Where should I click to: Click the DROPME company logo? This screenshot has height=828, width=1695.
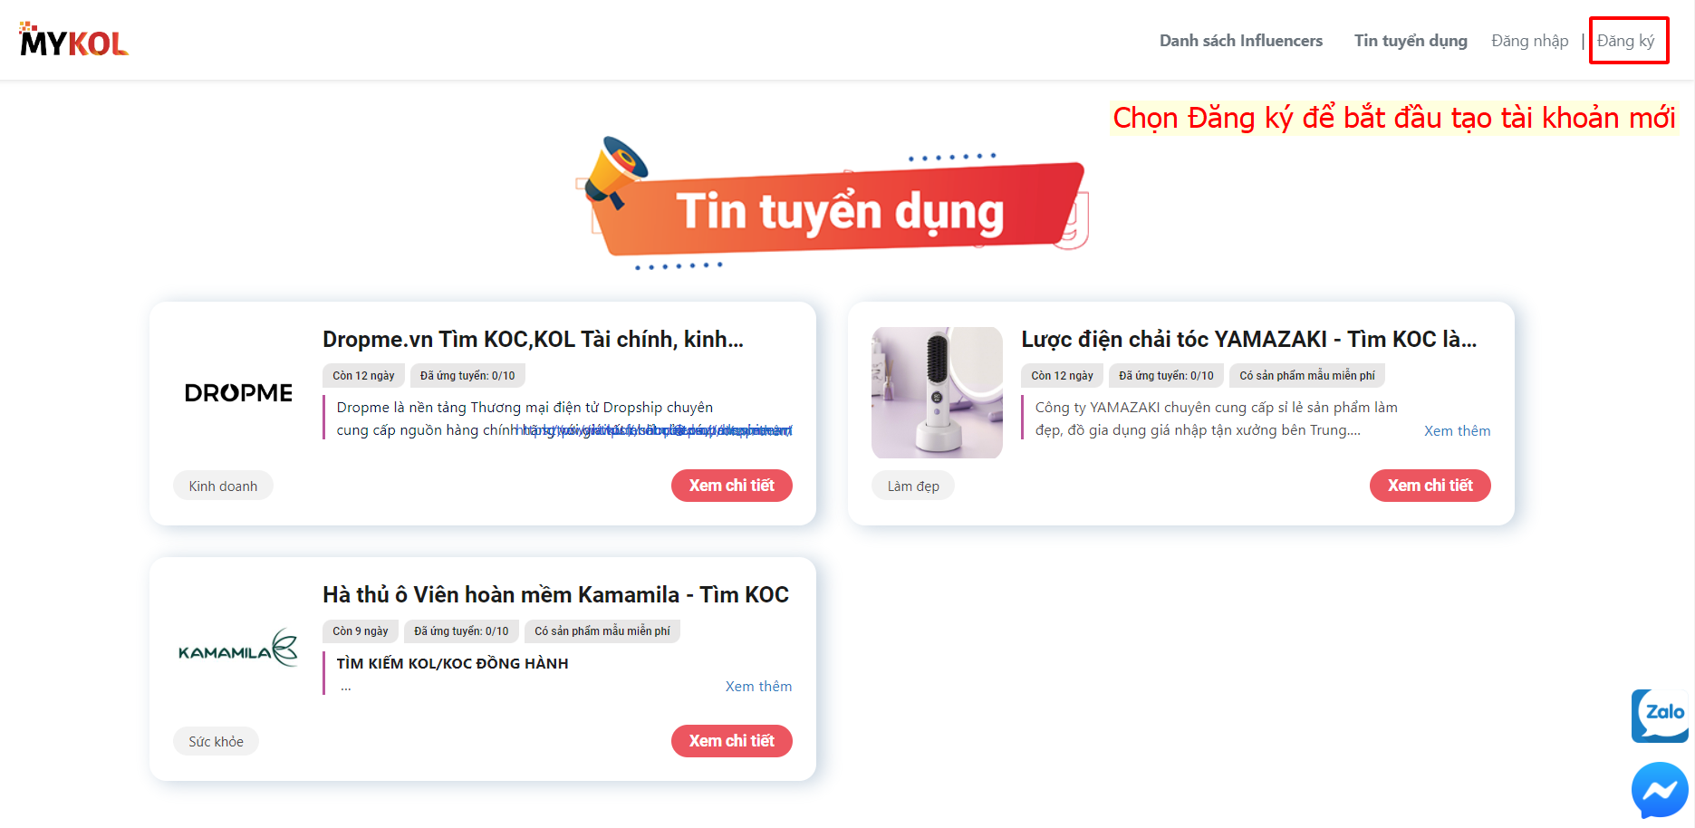238,393
